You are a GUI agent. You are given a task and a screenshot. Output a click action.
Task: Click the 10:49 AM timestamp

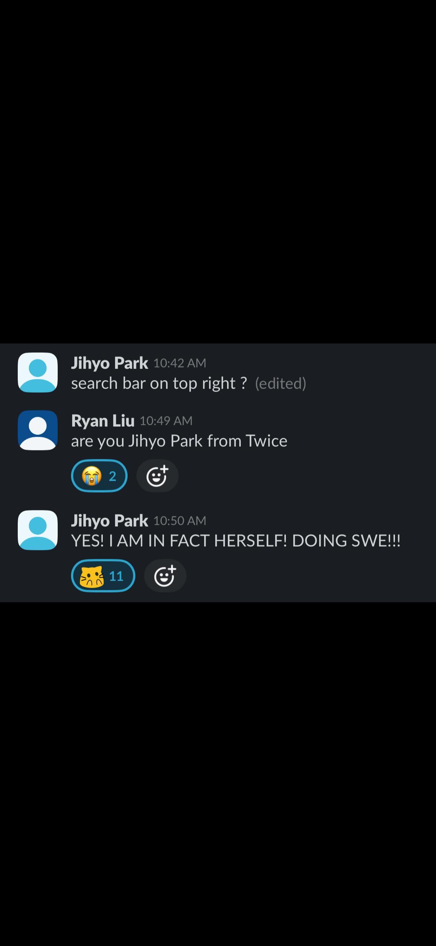click(x=166, y=421)
